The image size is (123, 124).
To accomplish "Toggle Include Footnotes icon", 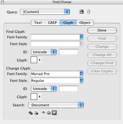I will coord(54,113).
